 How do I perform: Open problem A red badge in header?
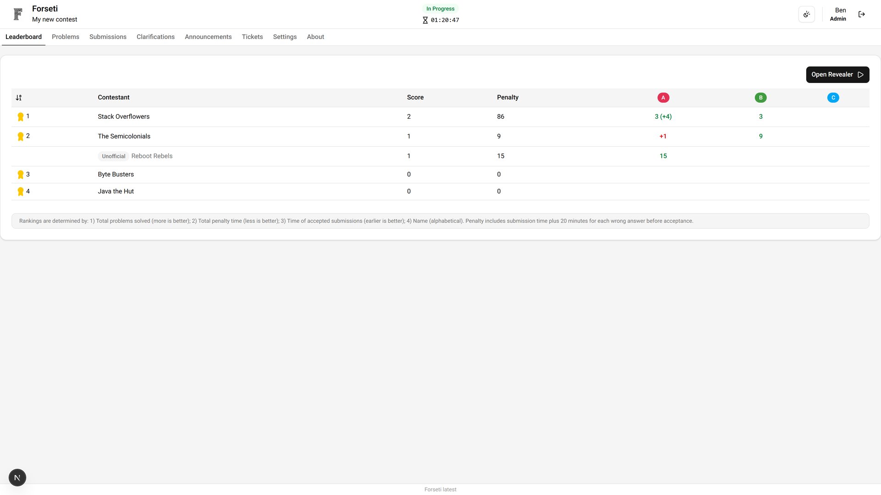[663, 97]
